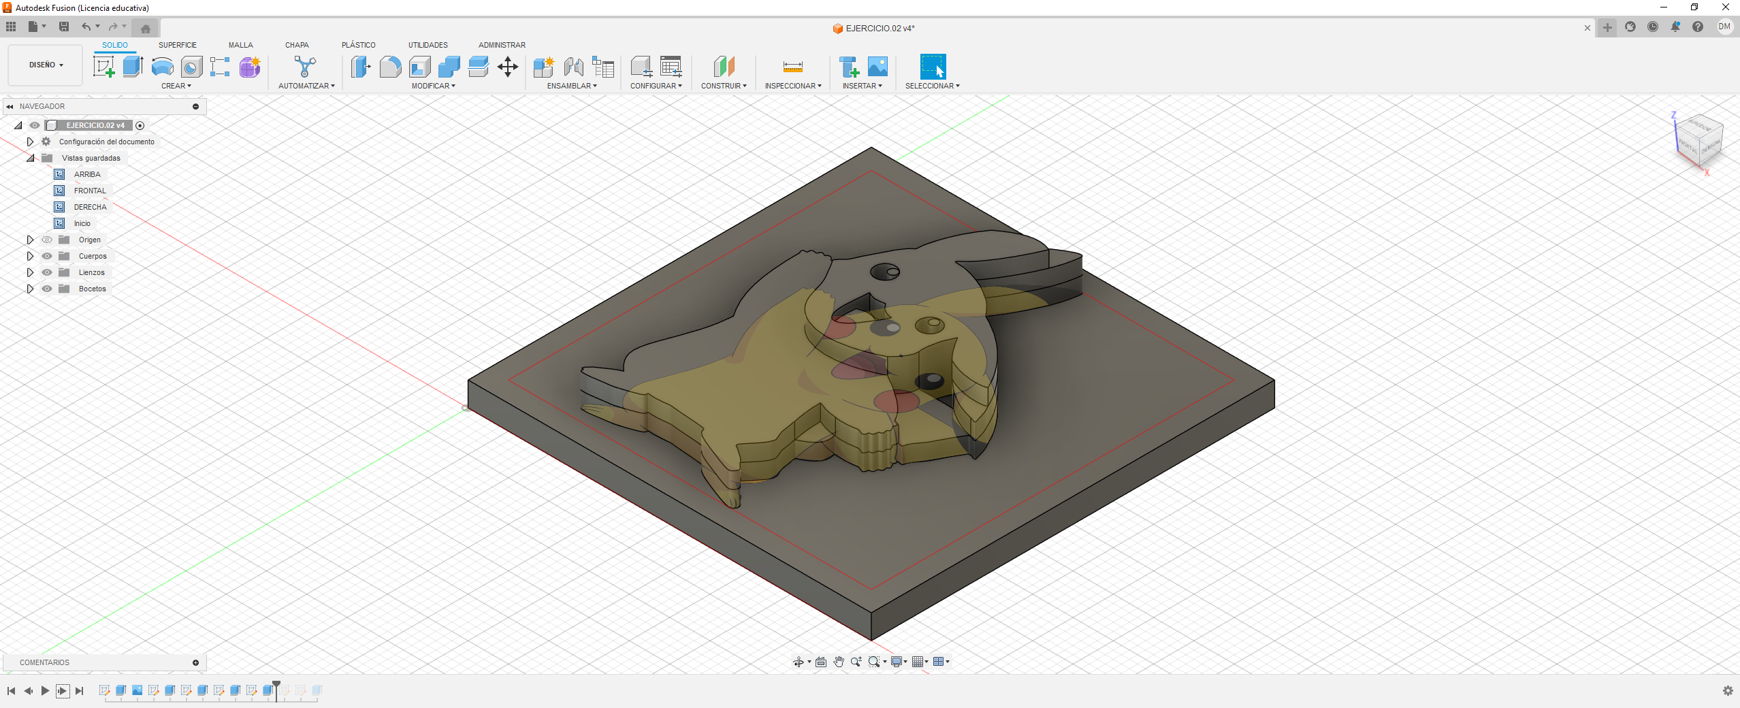The image size is (1740, 708).
Task: Expand the Origen folder
Action: point(30,240)
